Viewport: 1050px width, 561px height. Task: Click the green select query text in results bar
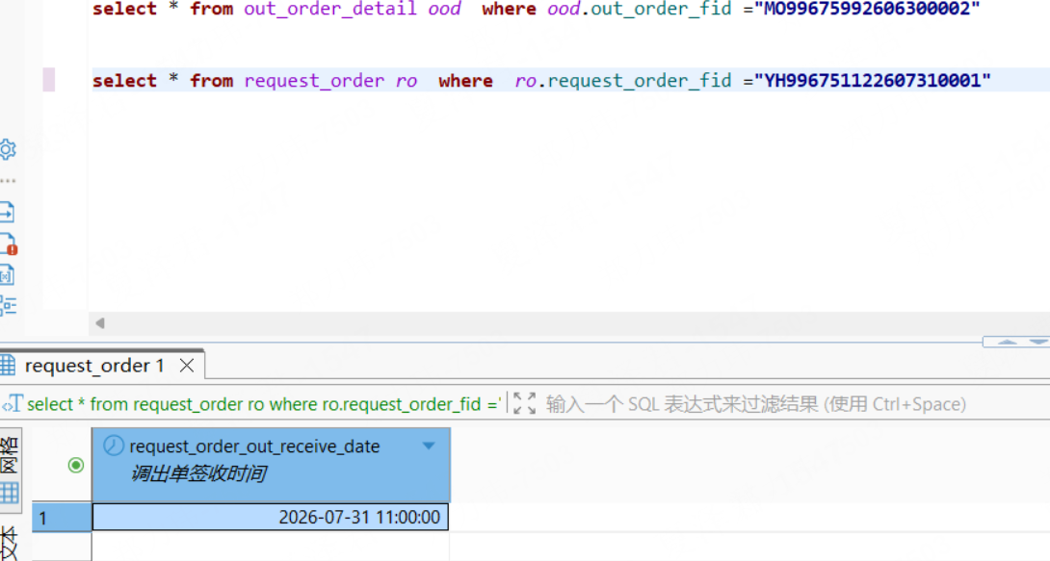click(264, 404)
